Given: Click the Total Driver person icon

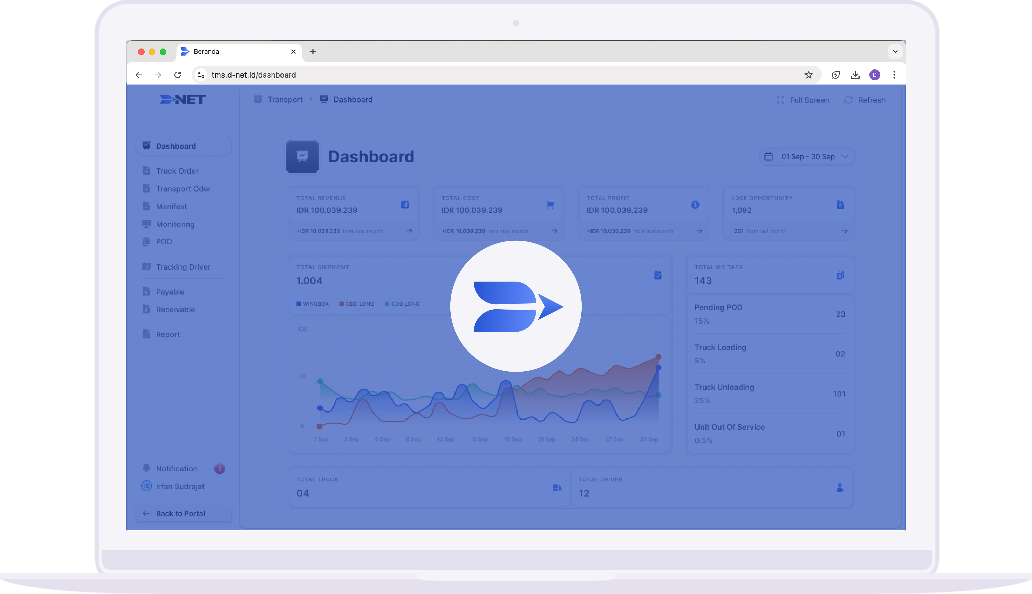Looking at the screenshot, I should pos(840,487).
